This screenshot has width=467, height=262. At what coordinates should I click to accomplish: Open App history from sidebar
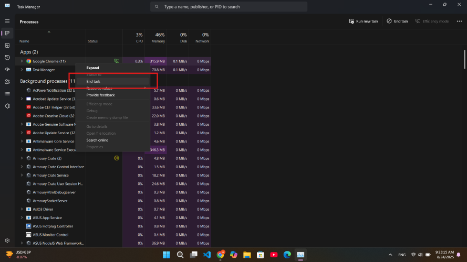click(7, 57)
